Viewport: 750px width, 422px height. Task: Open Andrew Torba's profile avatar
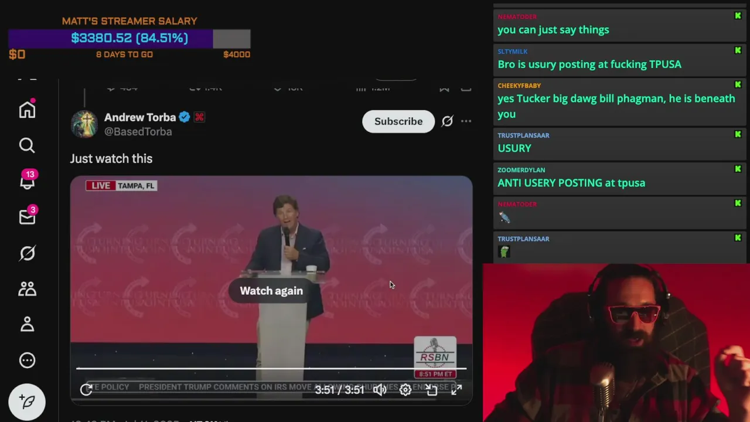click(84, 124)
